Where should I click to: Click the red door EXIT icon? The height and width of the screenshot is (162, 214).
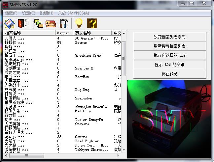pos(22,23)
